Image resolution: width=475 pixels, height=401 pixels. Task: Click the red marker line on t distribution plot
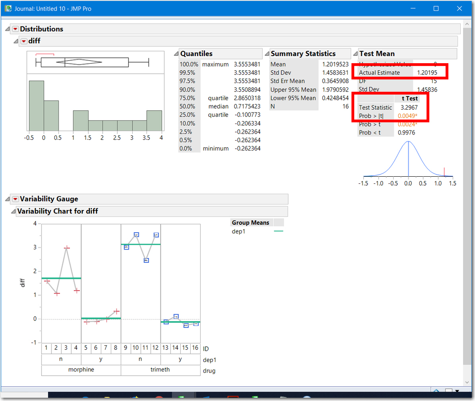click(444, 172)
